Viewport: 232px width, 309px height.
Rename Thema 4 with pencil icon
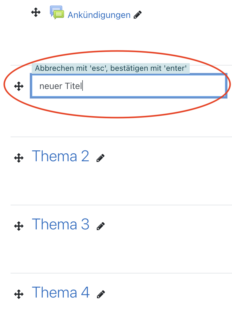(101, 294)
